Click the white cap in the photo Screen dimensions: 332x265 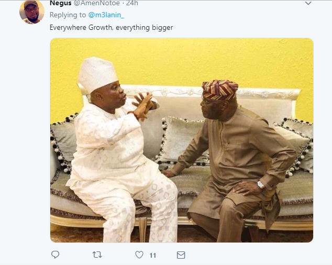(97, 73)
